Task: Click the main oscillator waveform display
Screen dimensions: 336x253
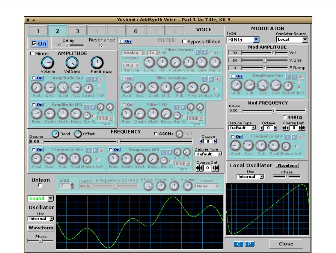Action: (140, 222)
